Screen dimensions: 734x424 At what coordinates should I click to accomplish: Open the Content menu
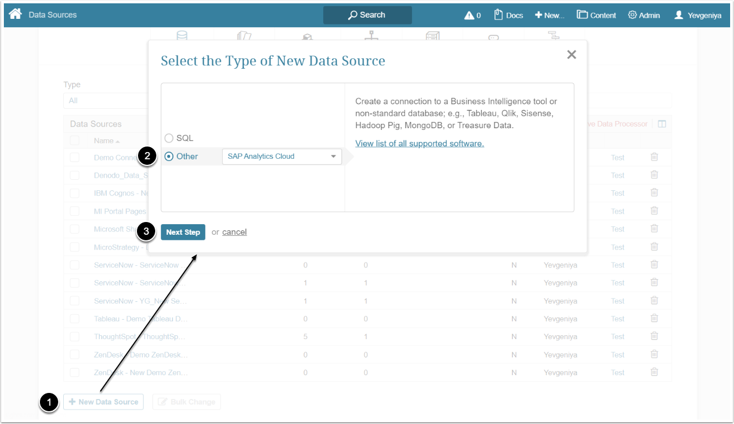click(596, 15)
